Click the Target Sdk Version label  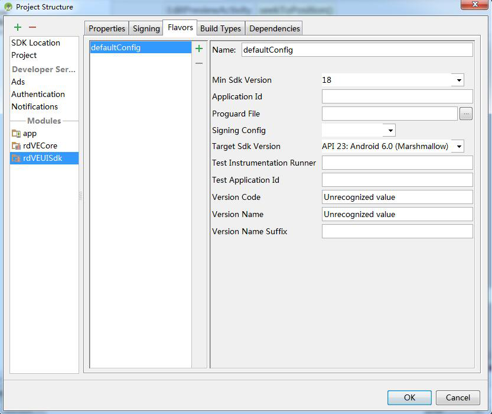pyautogui.click(x=246, y=146)
